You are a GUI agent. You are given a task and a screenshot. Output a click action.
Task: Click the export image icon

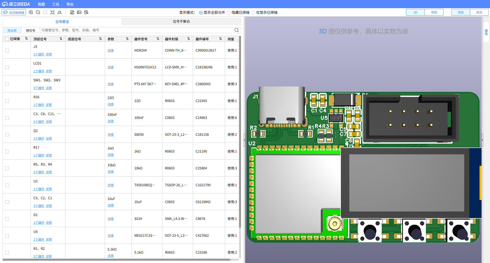79,12
